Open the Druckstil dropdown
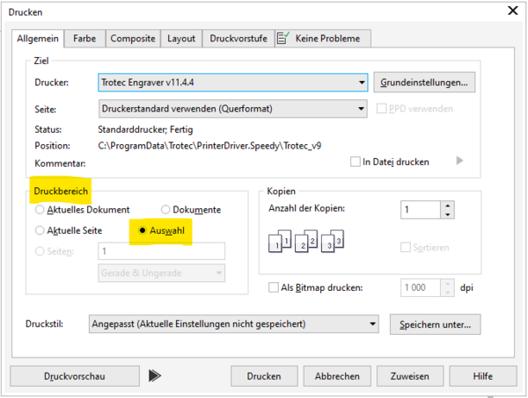Viewport: 528px width, 398px height. (x=373, y=324)
